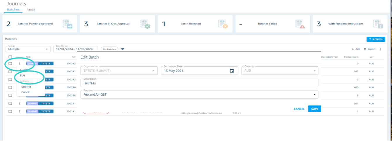Click the With Funding Instructions label
The height and width of the screenshot is (141, 392).
[346, 24]
